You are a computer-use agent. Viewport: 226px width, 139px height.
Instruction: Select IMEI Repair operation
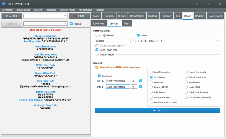(151, 77)
